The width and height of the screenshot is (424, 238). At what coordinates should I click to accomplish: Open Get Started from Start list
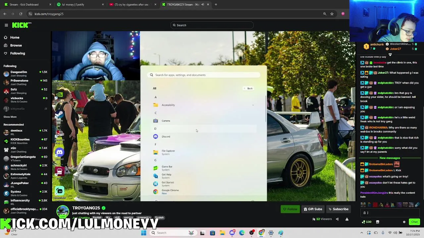click(x=204, y=184)
